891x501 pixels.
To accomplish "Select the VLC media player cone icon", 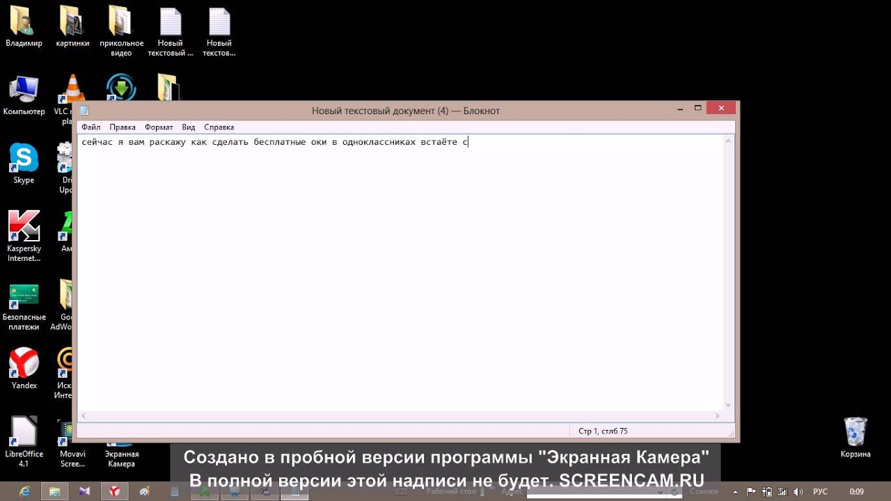I will [72, 89].
